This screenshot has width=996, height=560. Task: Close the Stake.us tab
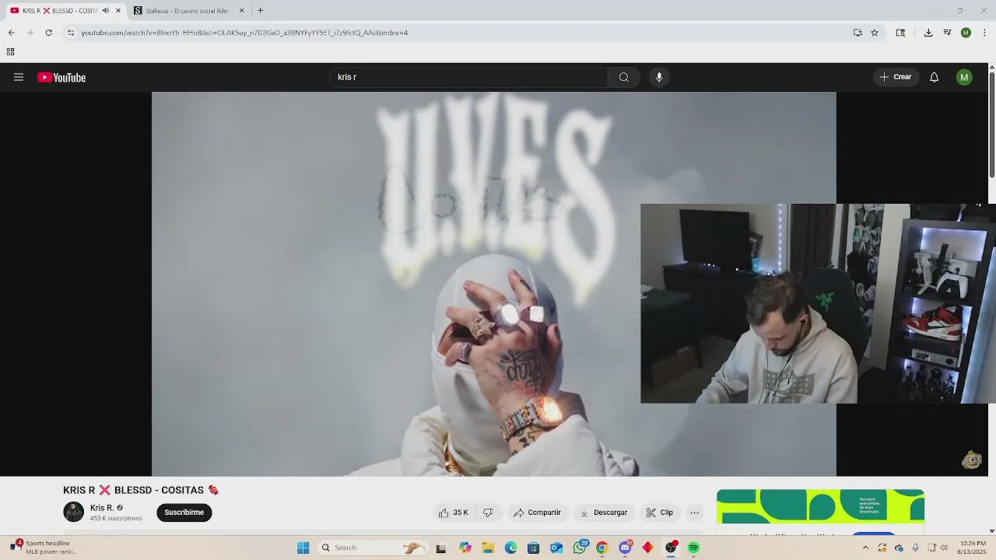[241, 11]
